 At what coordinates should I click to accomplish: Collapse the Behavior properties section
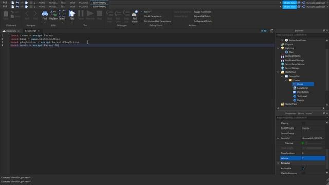click(278, 163)
